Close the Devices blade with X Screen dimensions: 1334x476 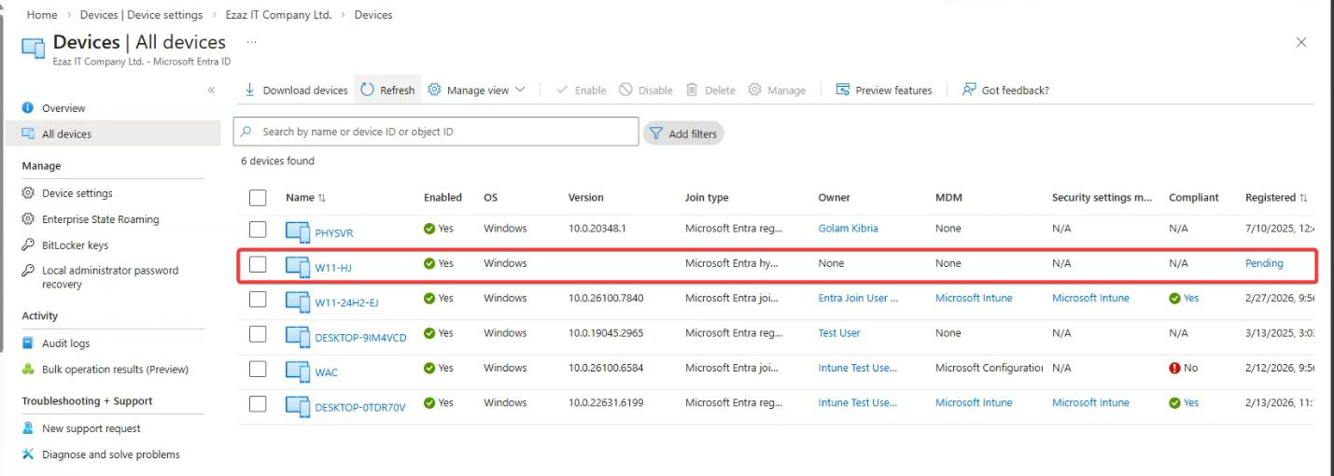tap(1301, 43)
